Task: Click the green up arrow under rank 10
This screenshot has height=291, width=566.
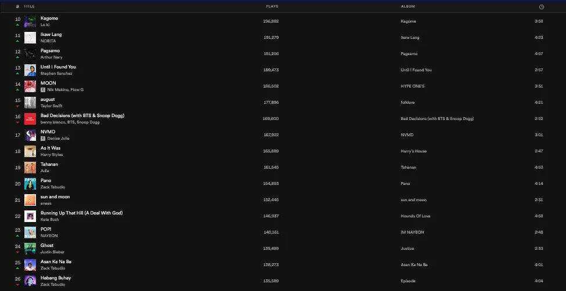Action: [x=17, y=25]
